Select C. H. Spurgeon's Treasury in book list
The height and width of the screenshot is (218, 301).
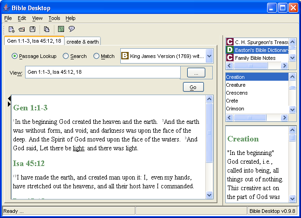point(257,42)
